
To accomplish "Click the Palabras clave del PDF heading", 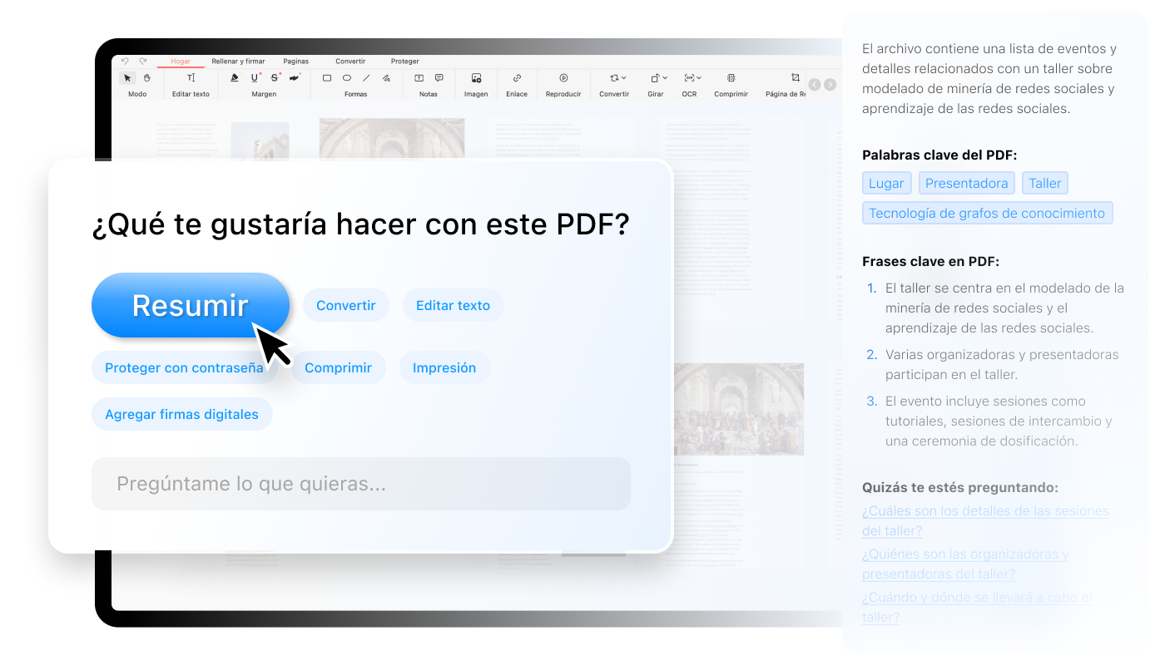I will tap(939, 155).
